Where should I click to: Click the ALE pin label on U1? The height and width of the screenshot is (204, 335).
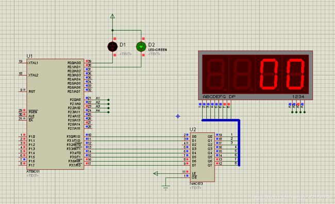[31, 116]
